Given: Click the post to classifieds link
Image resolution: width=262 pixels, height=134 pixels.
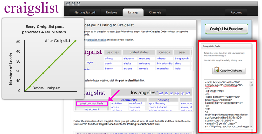Looking at the screenshot, I should (x=92, y=104).
